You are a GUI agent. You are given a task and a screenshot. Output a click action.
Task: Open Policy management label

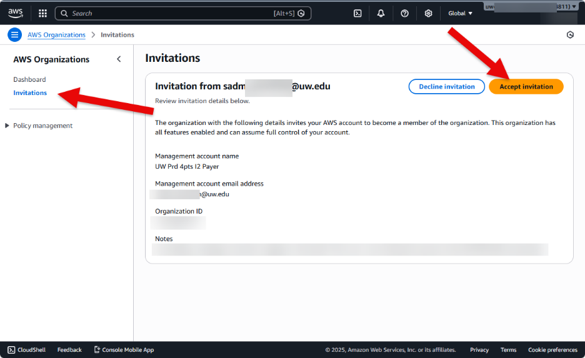(x=43, y=126)
